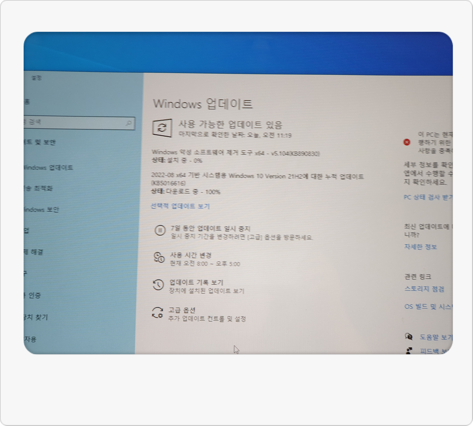Open 자세한 정보 link

point(421,247)
